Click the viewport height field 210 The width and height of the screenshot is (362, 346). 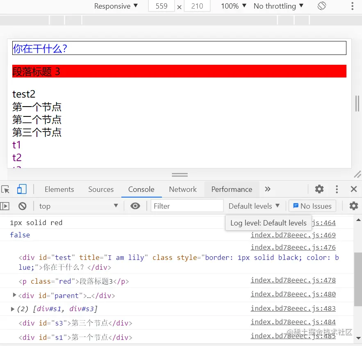(x=197, y=6)
